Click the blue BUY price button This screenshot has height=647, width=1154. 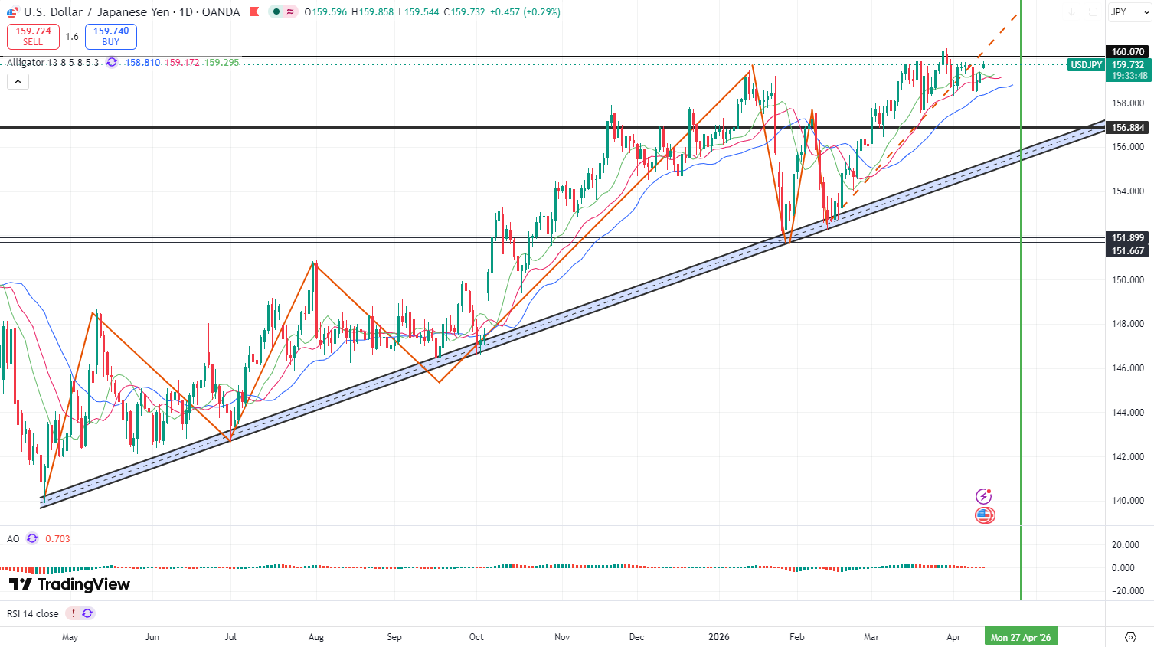coord(111,37)
